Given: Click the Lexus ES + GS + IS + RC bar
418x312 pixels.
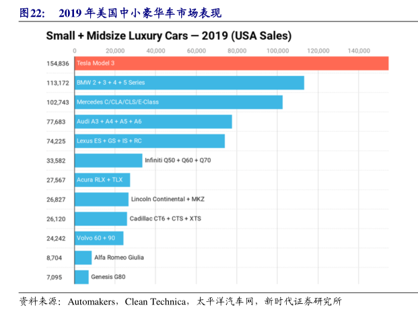Looking at the screenshot, I should pyautogui.click(x=150, y=141).
